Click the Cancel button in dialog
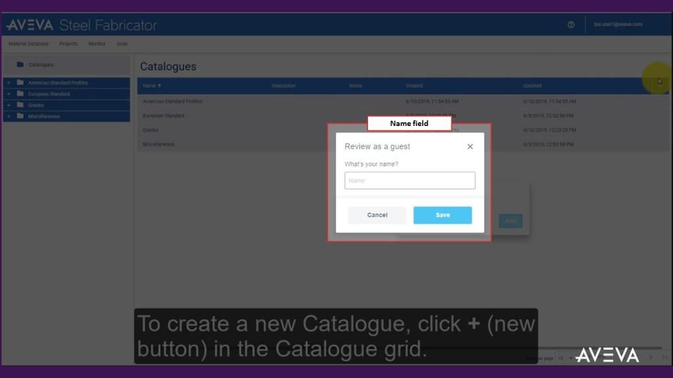This screenshot has height=378, width=673. pyautogui.click(x=377, y=215)
